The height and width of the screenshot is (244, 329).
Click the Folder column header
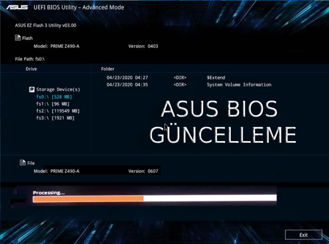pos(108,69)
